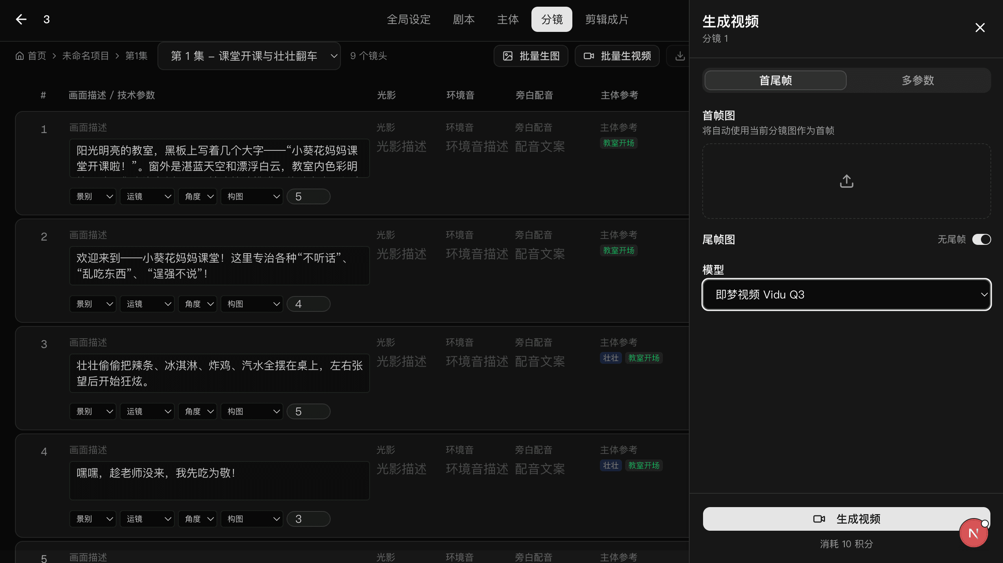Close the 生成视频 panel
Viewport: 1003px width, 563px height.
tap(980, 28)
